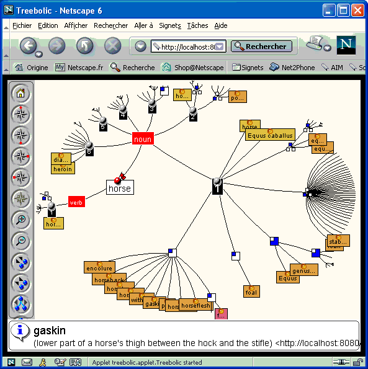Click the south orientation compass icon
This screenshot has height=369, width=368.
click(x=20, y=136)
